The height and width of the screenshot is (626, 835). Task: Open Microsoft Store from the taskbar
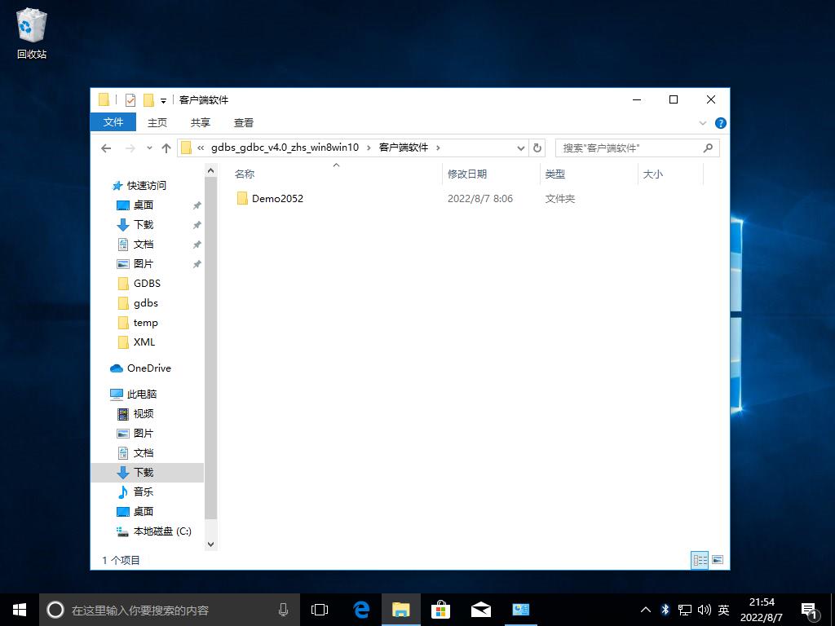tap(440, 609)
